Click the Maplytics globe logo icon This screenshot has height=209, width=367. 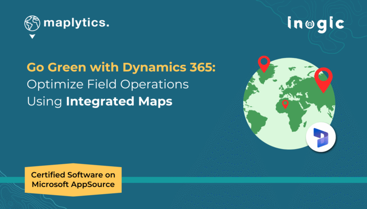click(x=32, y=23)
